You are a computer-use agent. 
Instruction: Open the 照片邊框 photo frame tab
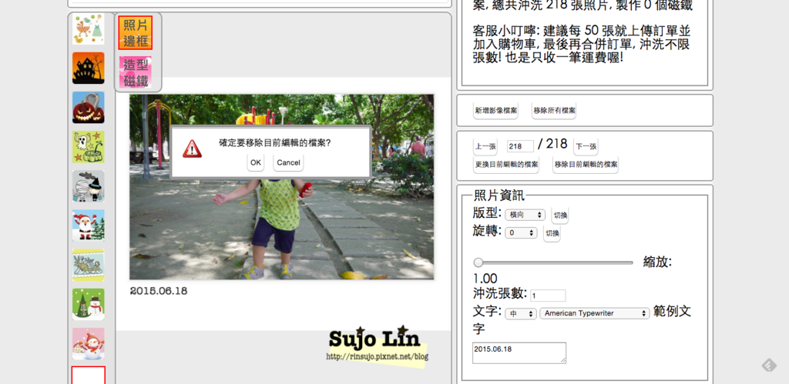[136, 32]
